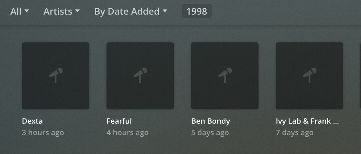
Task: Click the small arrow beside All
Action: pos(27,11)
